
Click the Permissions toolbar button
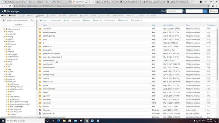[x=119, y=16]
